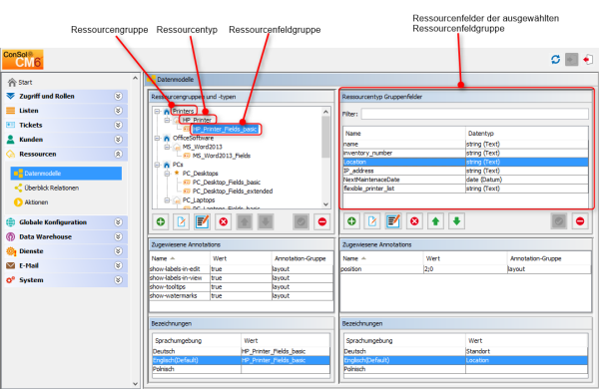Image resolution: width=599 pixels, height=389 pixels.
Task: Open Datenmodelle in the sidebar
Action: point(66,174)
